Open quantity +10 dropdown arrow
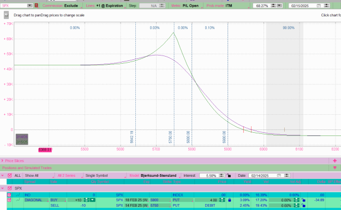 (93, 200)
